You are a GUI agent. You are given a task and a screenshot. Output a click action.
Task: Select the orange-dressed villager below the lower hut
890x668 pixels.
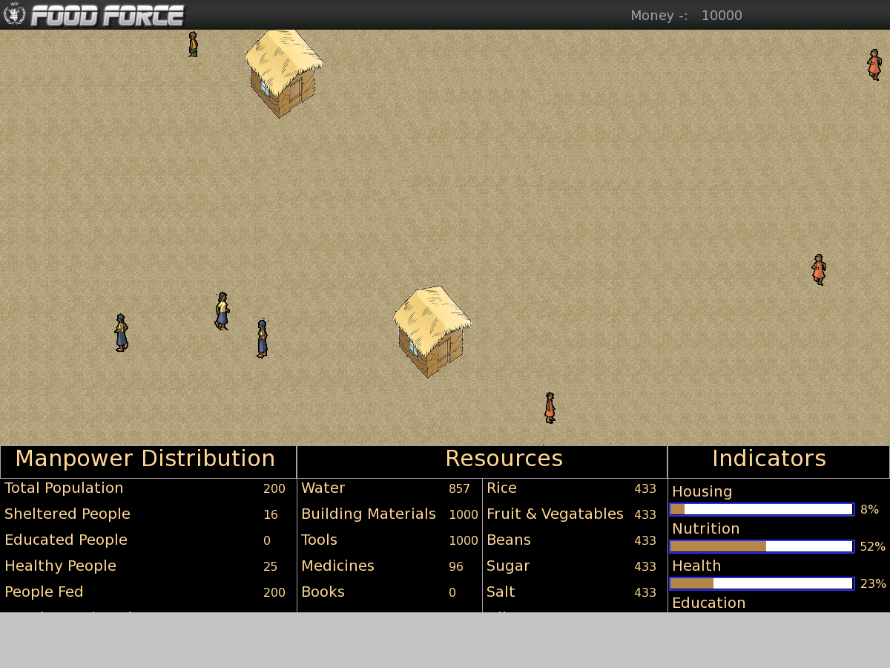(x=550, y=408)
